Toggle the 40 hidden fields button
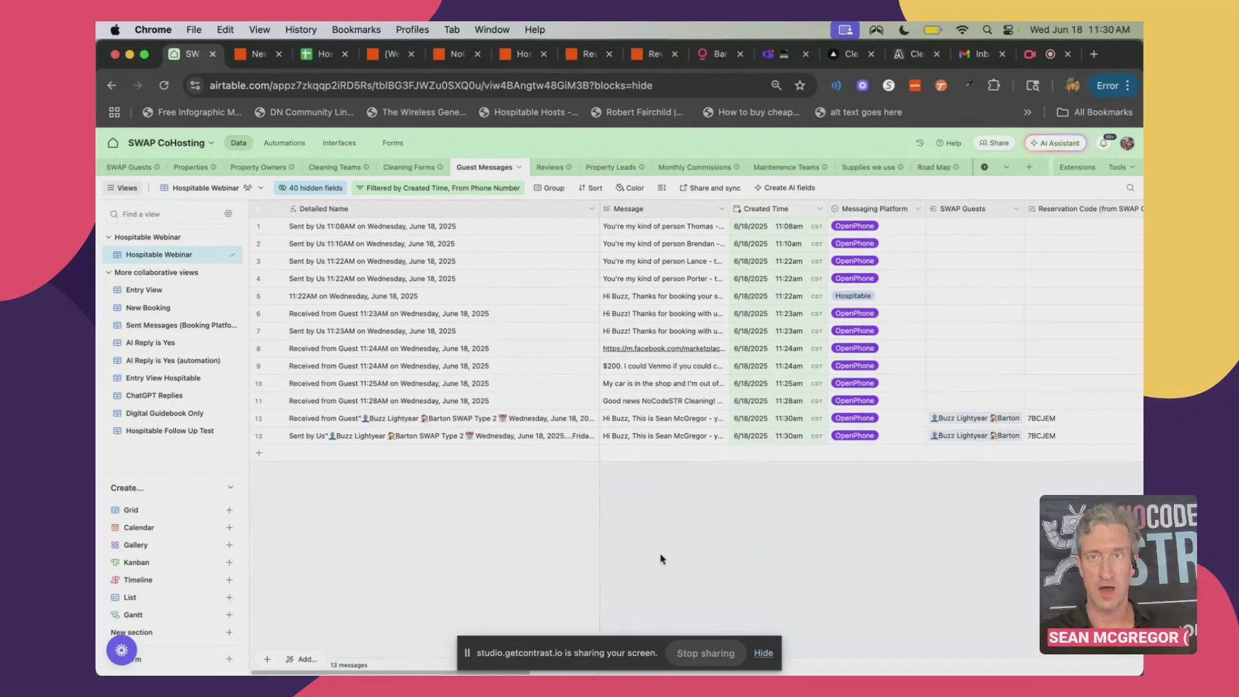Viewport: 1239px width, 697px height. tap(310, 188)
